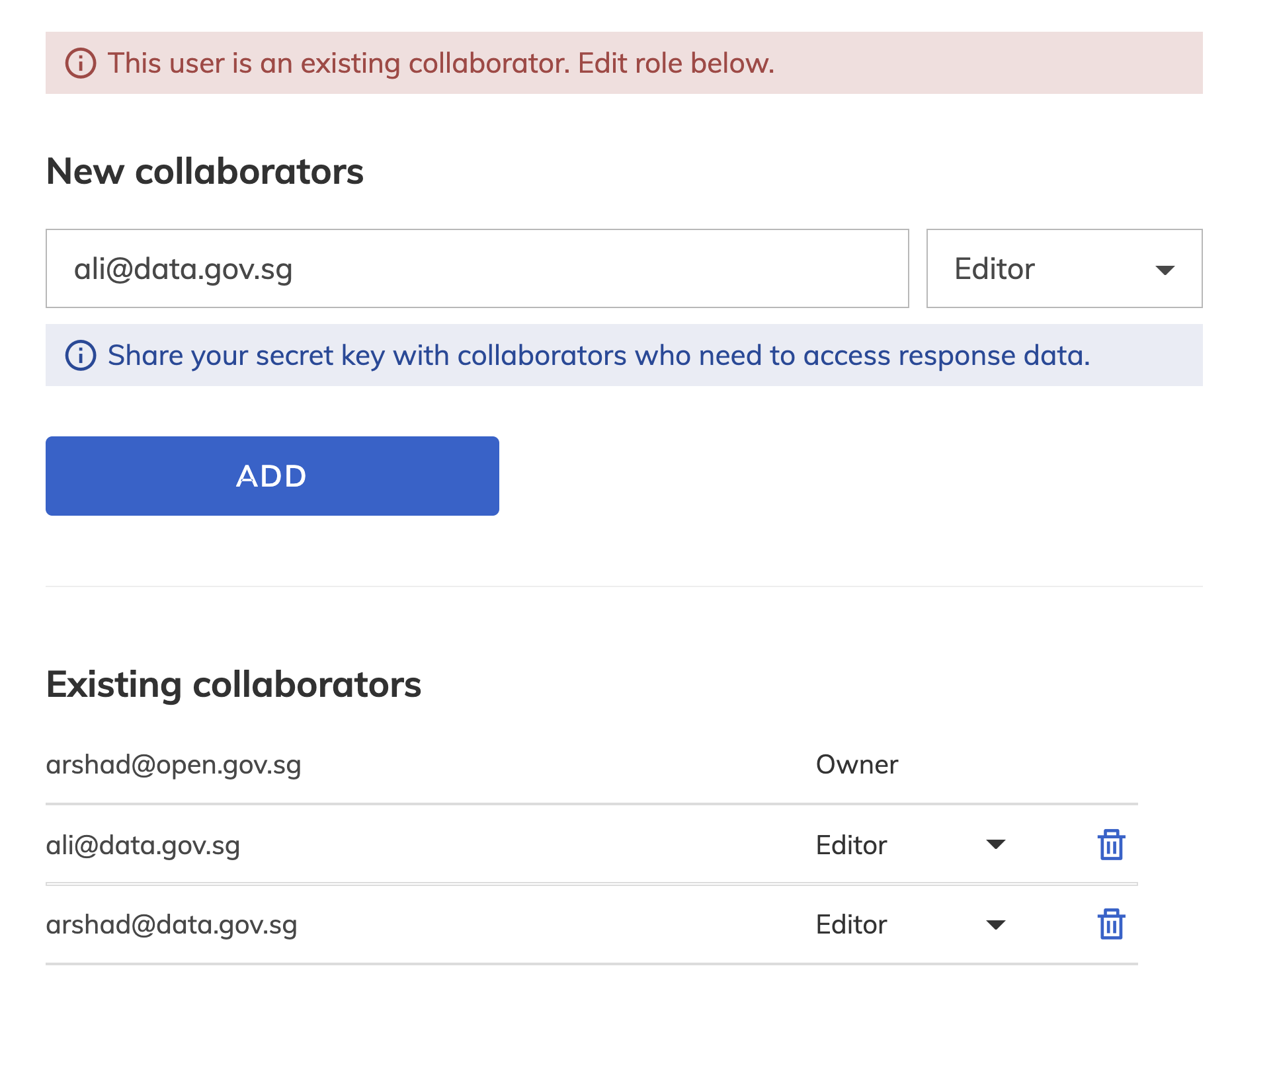
Task: Open the Editor role dropdown for new collaborator
Action: [x=1063, y=269]
